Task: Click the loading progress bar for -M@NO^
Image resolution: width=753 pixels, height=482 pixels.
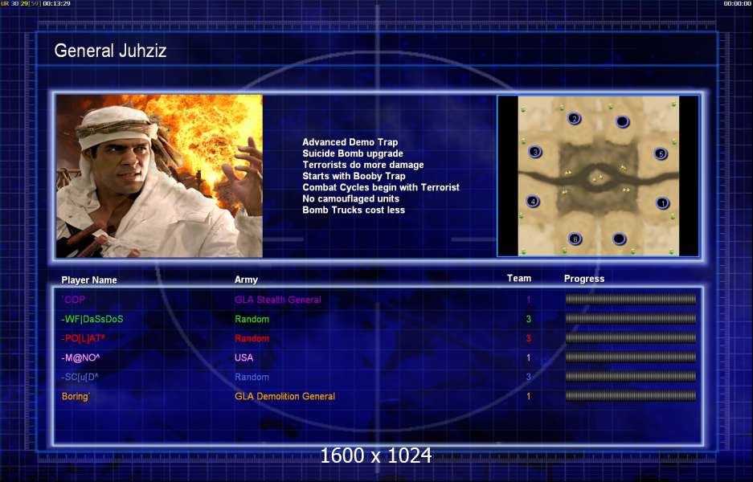Action: 631,357
